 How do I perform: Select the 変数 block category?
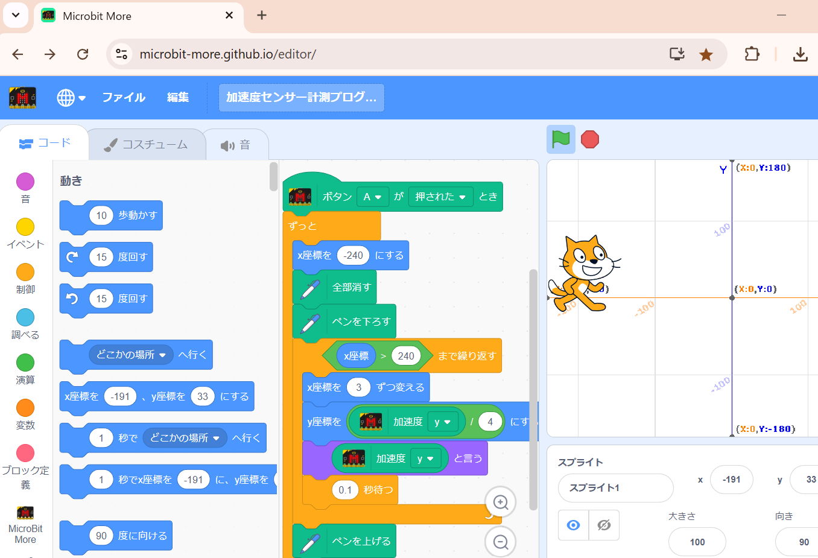tap(25, 414)
